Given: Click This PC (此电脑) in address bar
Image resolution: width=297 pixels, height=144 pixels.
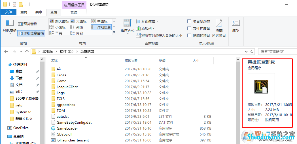Looking at the screenshot, I should pos(47,51).
